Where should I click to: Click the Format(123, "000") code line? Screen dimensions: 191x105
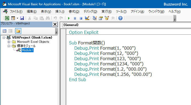pyautogui.click(x=108, y=59)
